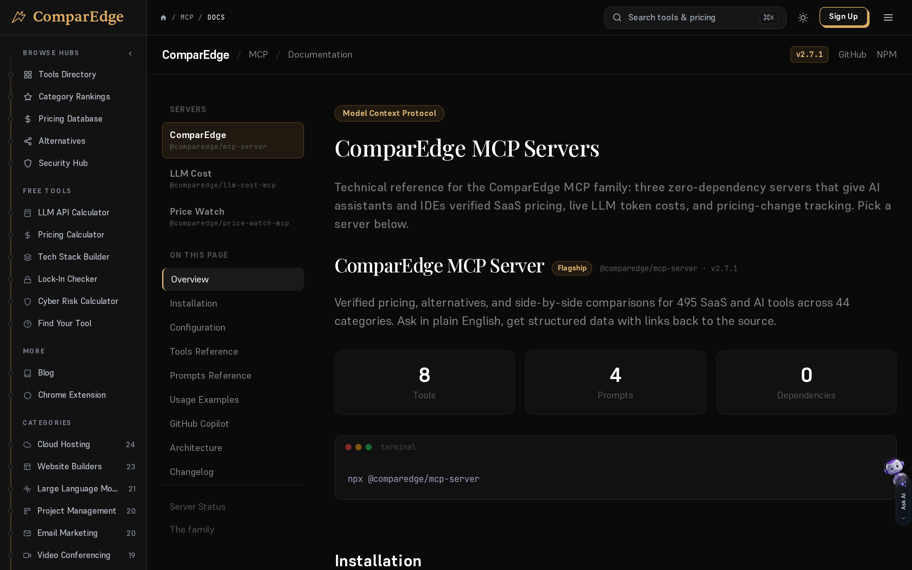Collapse the Browse Hubs sidebar chevron

coord(130,54)
